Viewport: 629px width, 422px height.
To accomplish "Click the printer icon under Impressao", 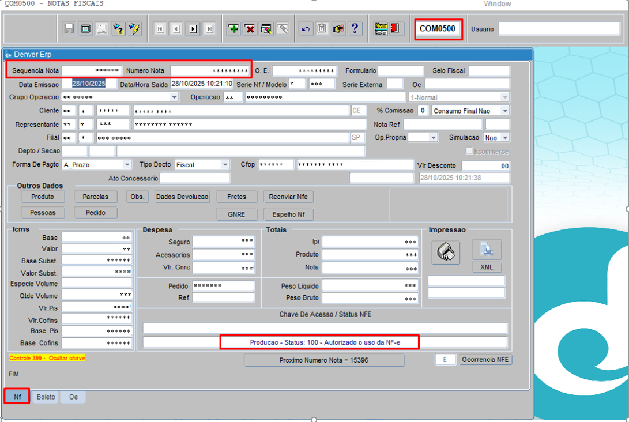I will 446,252.
